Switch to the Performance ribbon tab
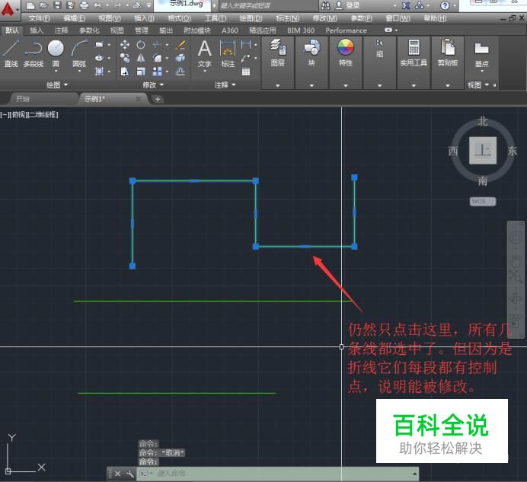The width and height of the screenshot is (527, 482). pos(346,30)
